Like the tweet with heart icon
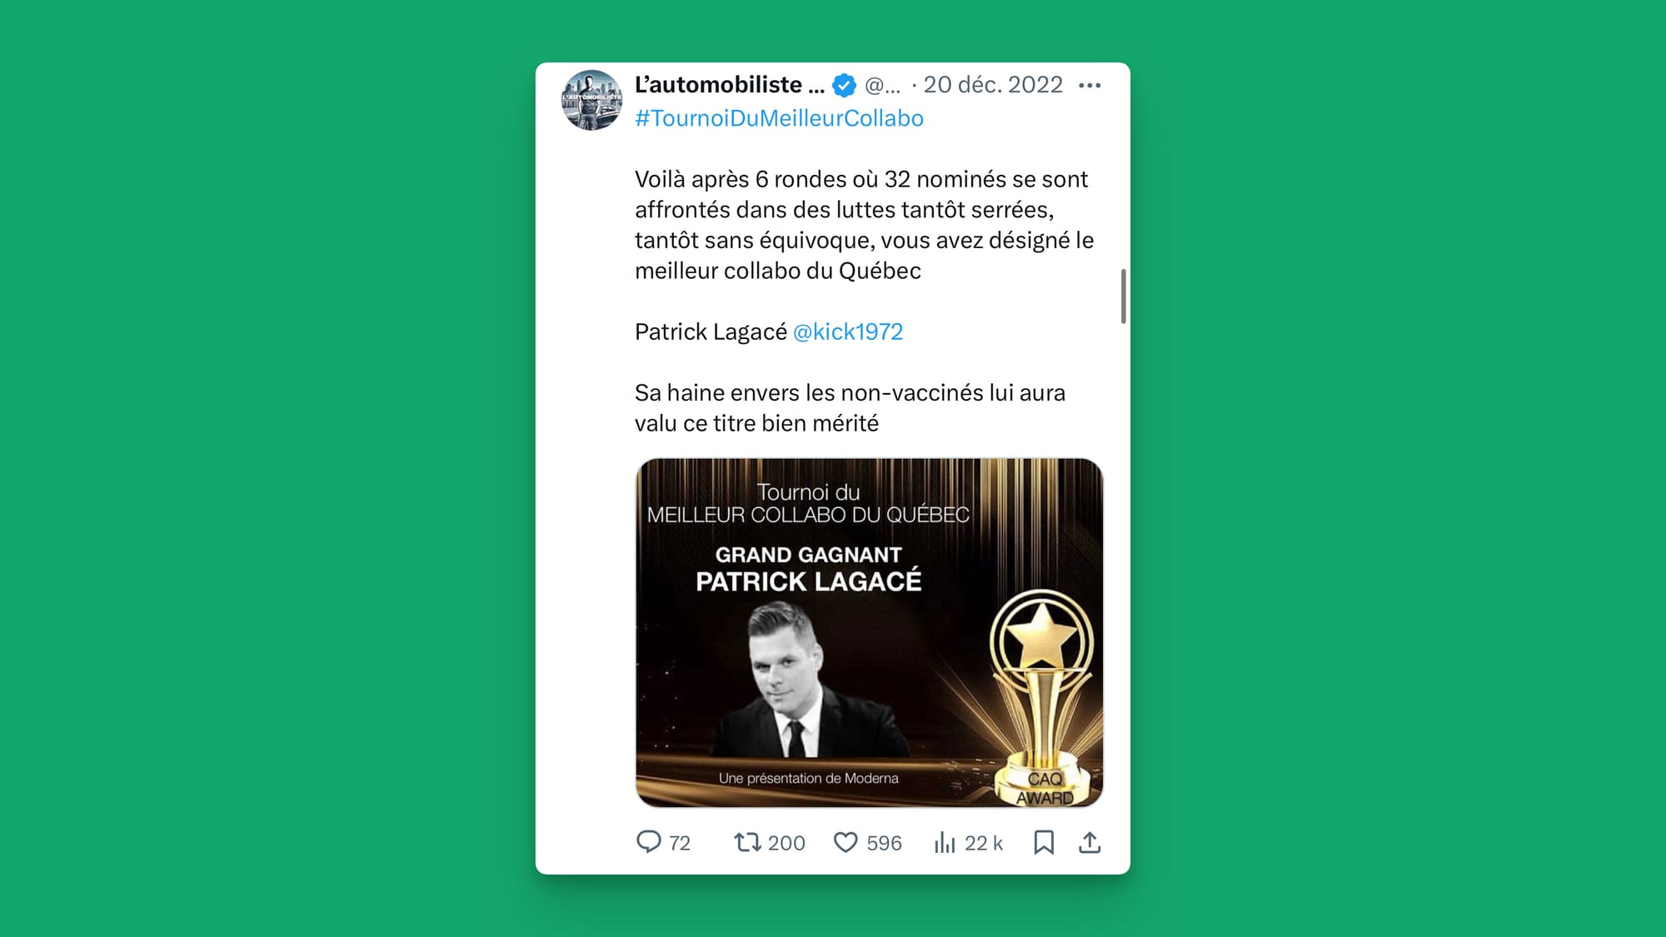The image size is (1666, 937). (x=845, y=842)
